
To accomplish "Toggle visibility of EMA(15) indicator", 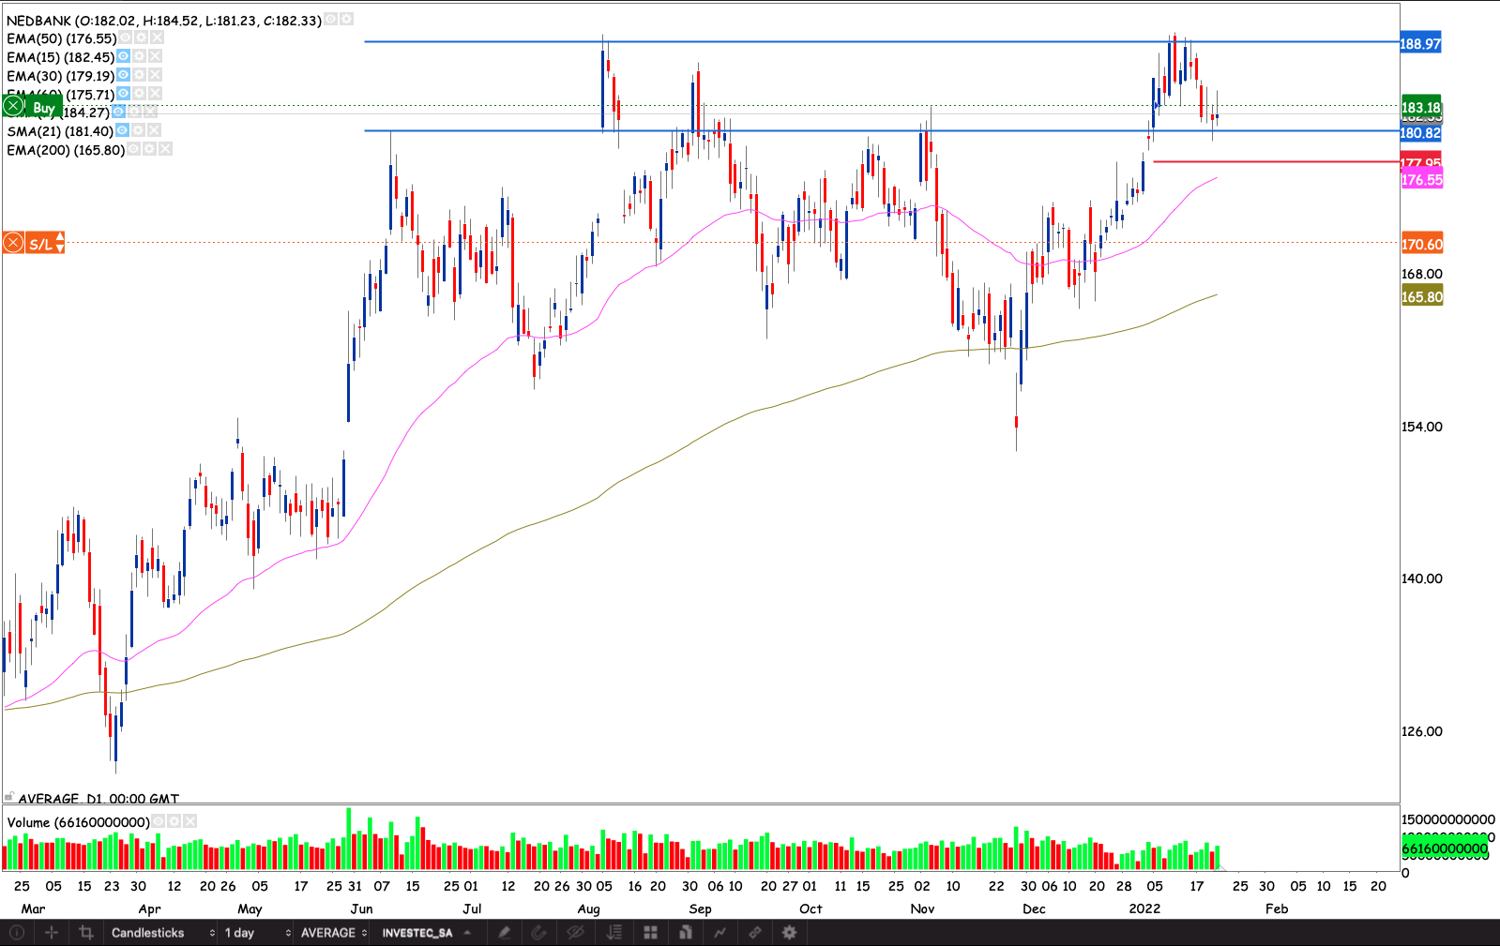I will tap(123, 57).
